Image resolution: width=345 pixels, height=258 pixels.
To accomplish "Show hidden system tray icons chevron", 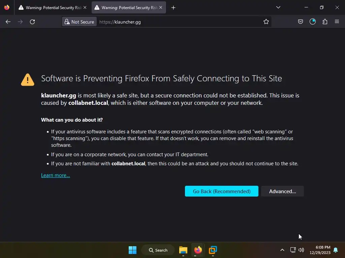I will point(282,250).
